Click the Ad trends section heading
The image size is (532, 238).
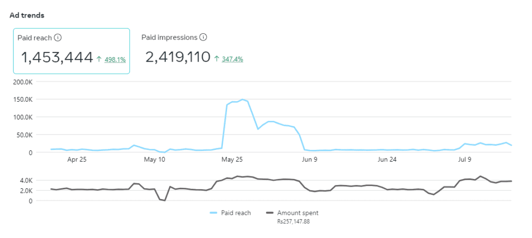(27, 15)
